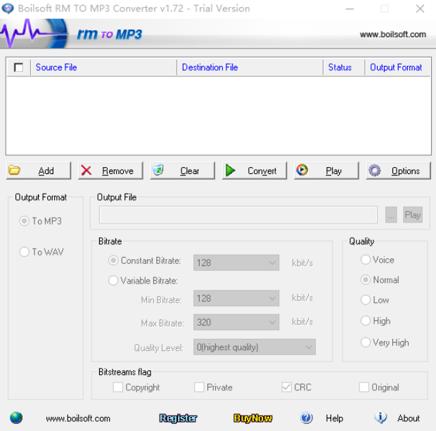Click the globe icon beside www.boilsoft.com
This screenshot has width=436, height=431.
point(16,418)
